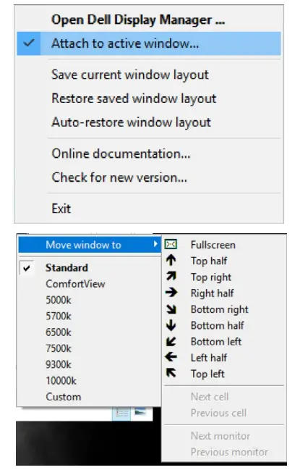
Task: Click the greyed Previous monitor entry
Action: 229,452
